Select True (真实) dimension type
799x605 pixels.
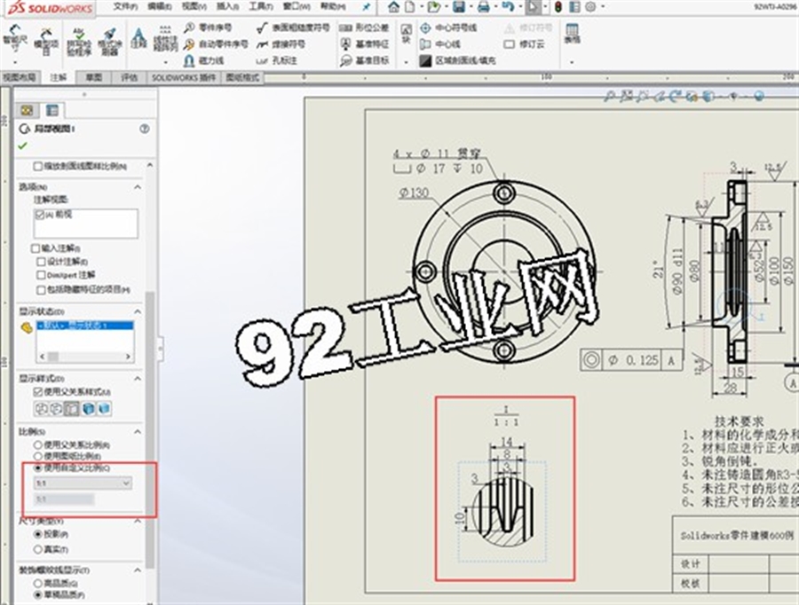37,549
